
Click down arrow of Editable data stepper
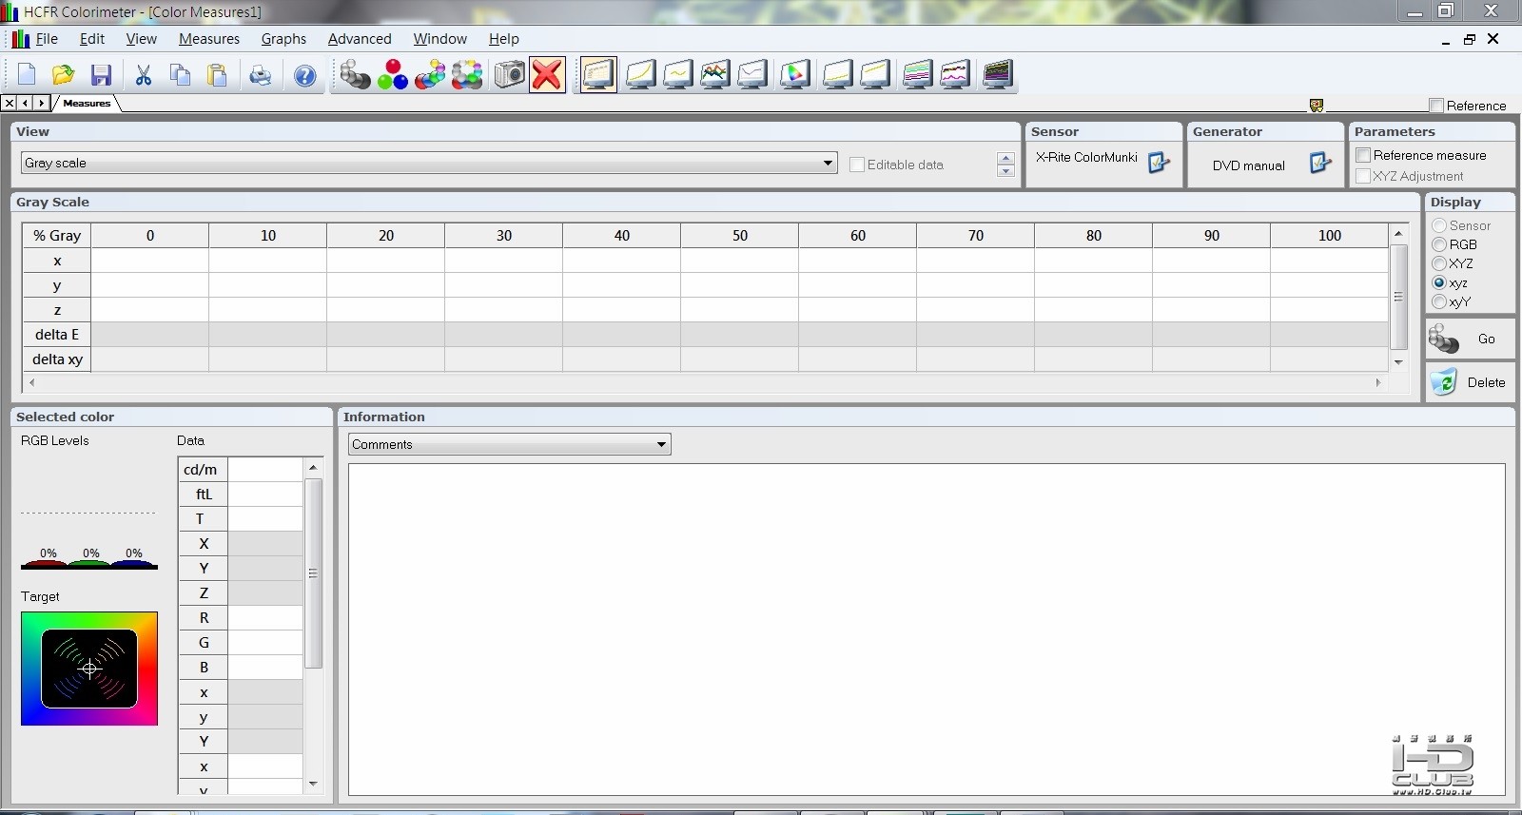[x=1005, y=171]
